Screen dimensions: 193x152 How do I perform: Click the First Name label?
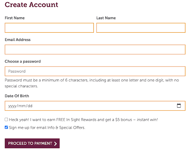15,18
